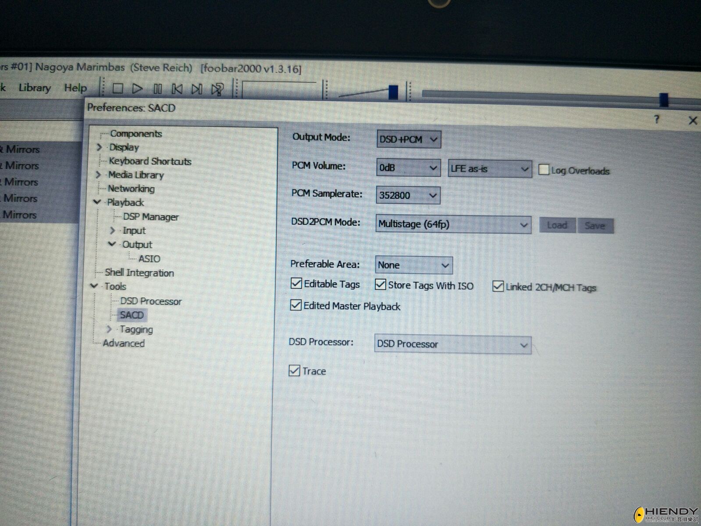Click the Next track icon
701x526 pixels.
coord(197,89)
